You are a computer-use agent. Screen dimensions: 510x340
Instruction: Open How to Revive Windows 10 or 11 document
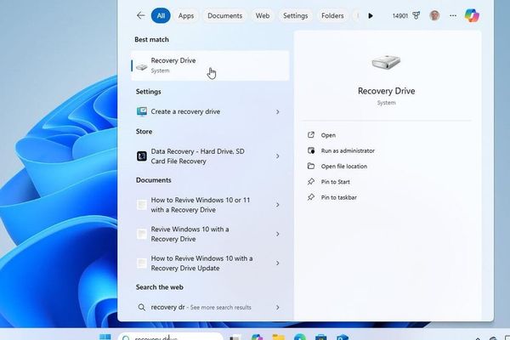coord(210,205)
